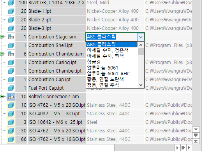203x151 pixels.
Task: Collapse the Bolted Connection2.iam tree node
Action: [x=2, y=97]
